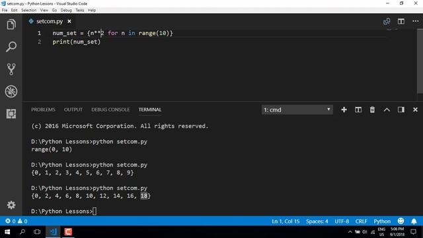Open the File menu

click(5, 11)
